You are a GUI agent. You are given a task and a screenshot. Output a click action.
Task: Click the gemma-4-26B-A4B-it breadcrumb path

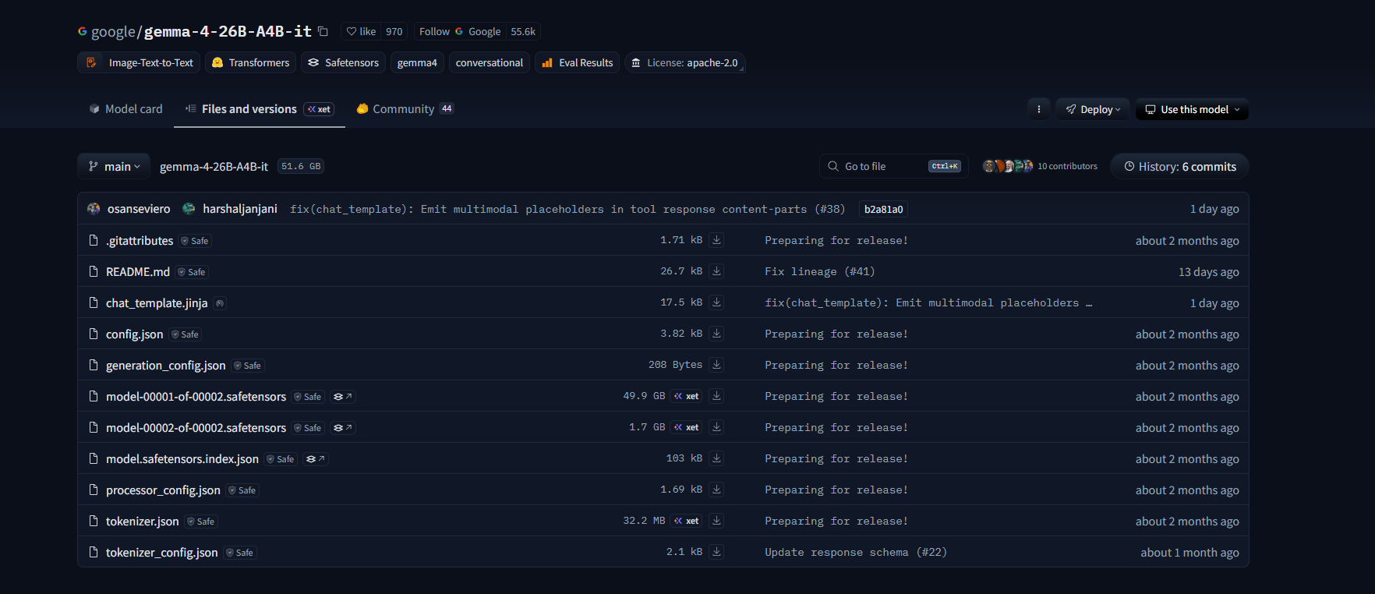214,166
